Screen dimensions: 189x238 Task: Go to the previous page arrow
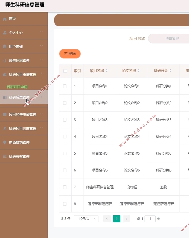click(107, 219)
